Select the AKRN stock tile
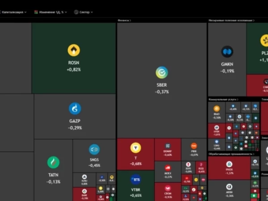 click(229, 190)
